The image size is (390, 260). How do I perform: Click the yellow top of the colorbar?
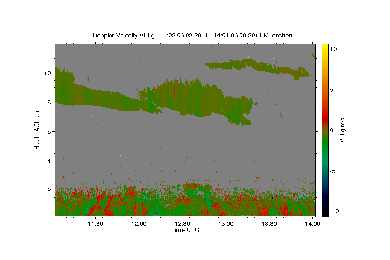[x=325, y=47]
